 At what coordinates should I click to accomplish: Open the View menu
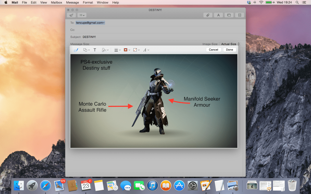coord(44,2)
